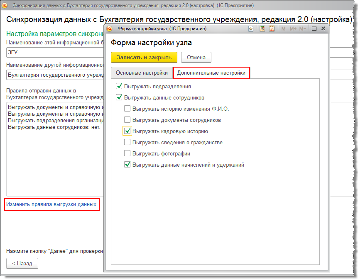
Task: Click line 'Выгружать данные сотрудников: нет.'
Action: 54,127
